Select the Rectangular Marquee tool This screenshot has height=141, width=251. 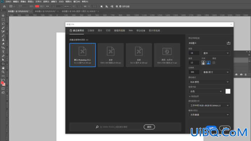click(x=3, y=19)
